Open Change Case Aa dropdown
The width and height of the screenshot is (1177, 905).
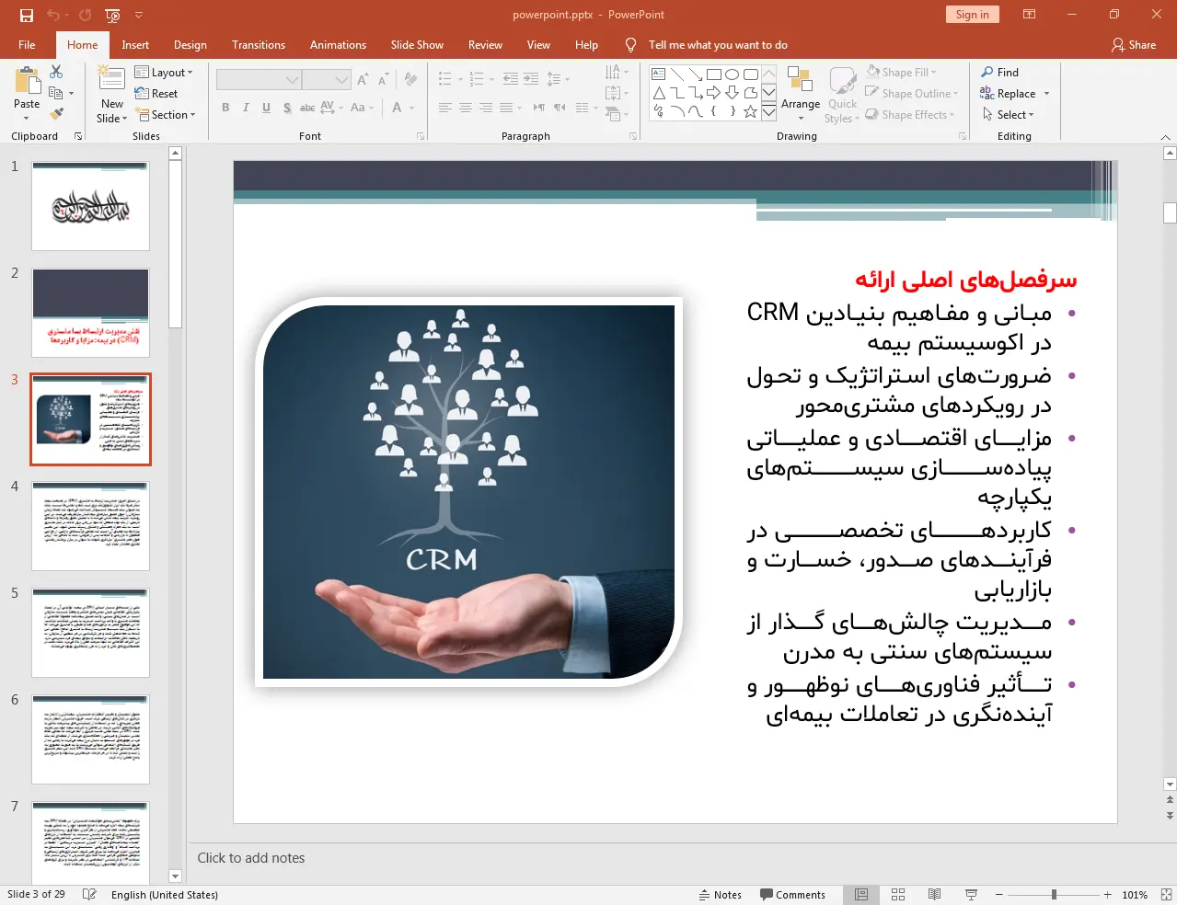coord(362,108)
